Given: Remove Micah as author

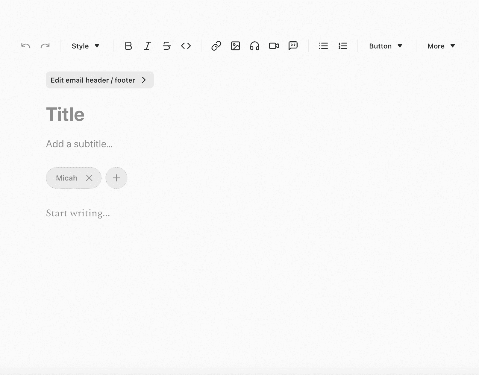Looking at the screenshot, I should pyautogui.click(x=89, y=178).
